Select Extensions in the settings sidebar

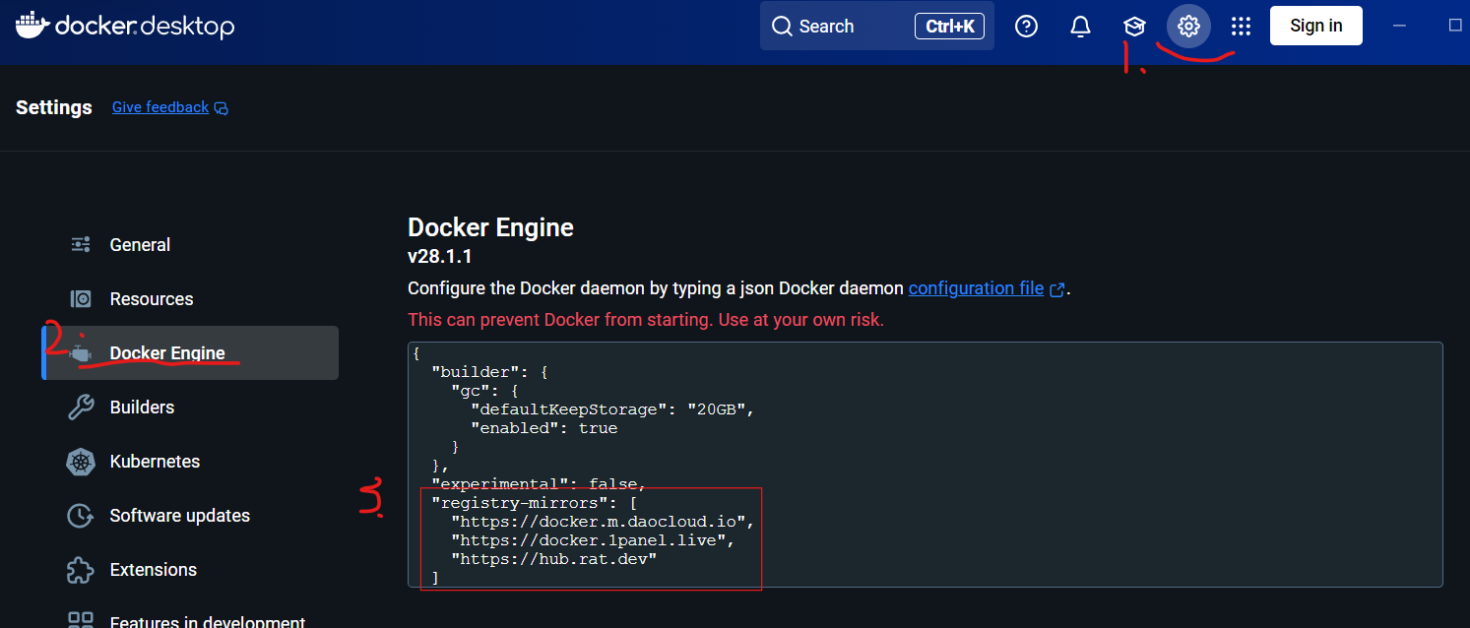pyautogui.click(x=190, y=570)
